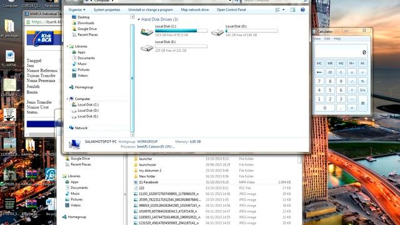Open view options dropdown arrow
400x225 pixels.
click(283, 10)
